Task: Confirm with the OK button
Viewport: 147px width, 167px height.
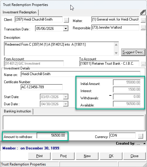Action: (111, 156)
